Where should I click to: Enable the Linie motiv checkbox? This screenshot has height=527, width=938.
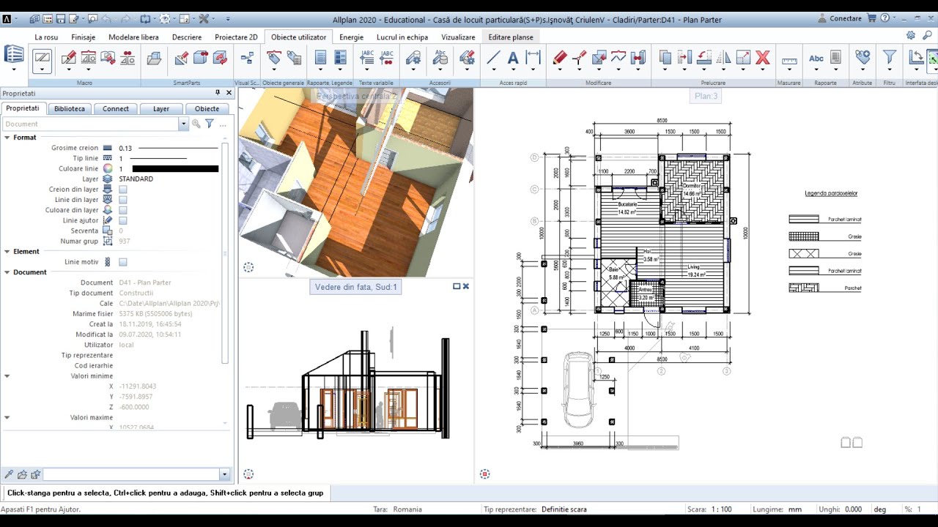[123, 262]
